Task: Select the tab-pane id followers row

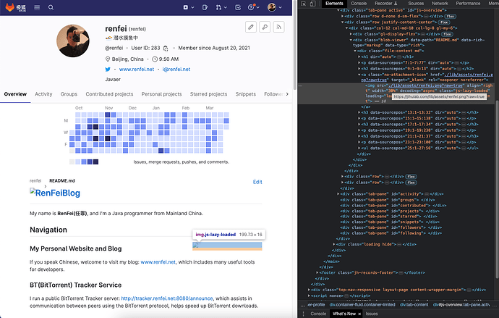Action: click(391, 227)
